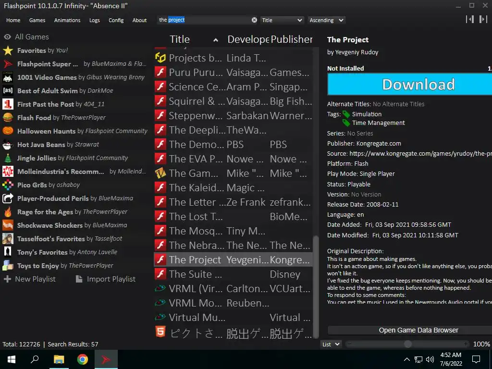Open the Tony's Favorites playlist icon
Viewport: 492px width, 369px height.
point(8,252)
